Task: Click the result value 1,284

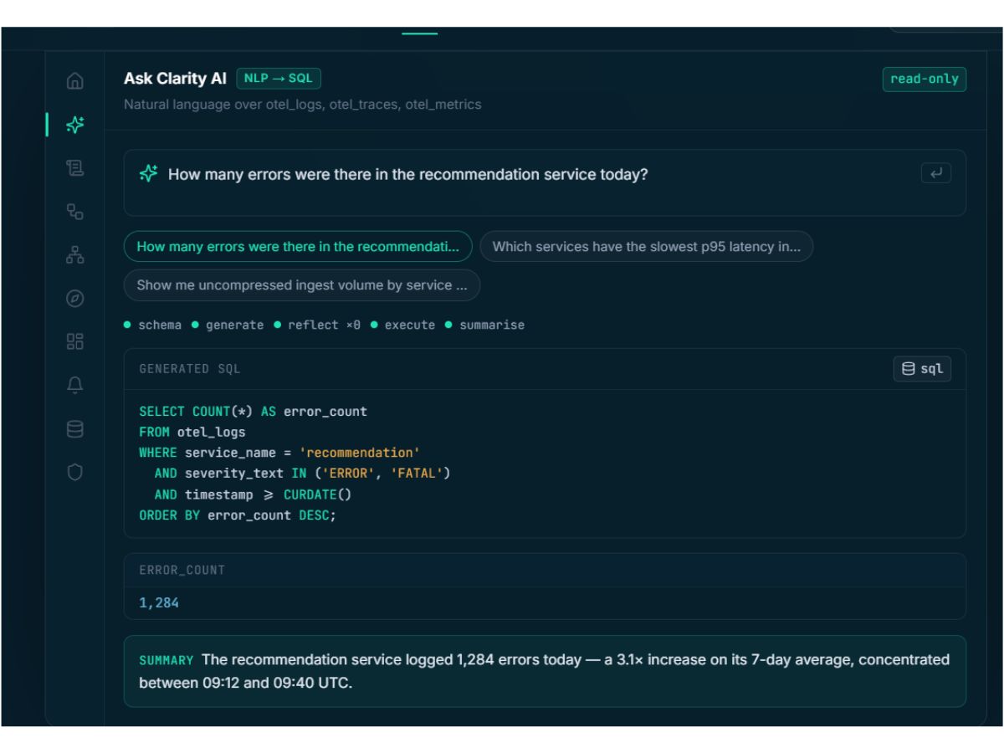Action: 159,602
